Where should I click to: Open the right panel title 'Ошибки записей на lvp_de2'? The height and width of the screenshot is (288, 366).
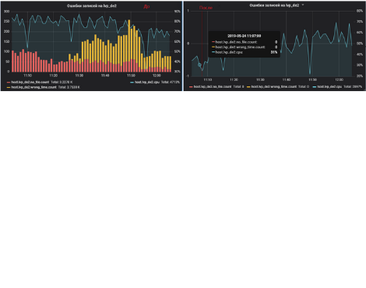point(274,5)
